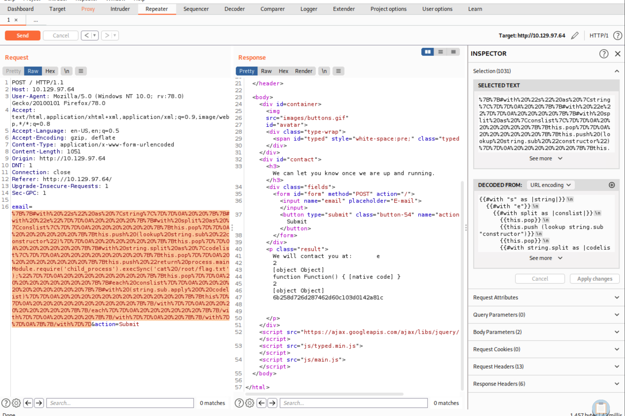Open history forward dropdown arrow
This screenshot has height=416, width=625.
(115, 35)
